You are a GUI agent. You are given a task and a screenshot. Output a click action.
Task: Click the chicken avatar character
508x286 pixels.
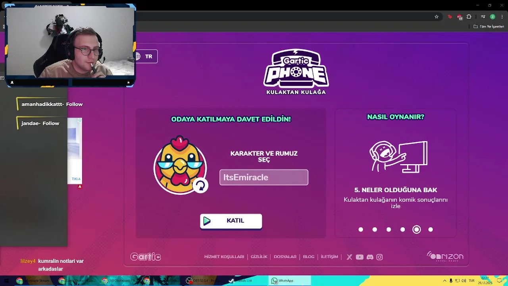tap(180, 165)
